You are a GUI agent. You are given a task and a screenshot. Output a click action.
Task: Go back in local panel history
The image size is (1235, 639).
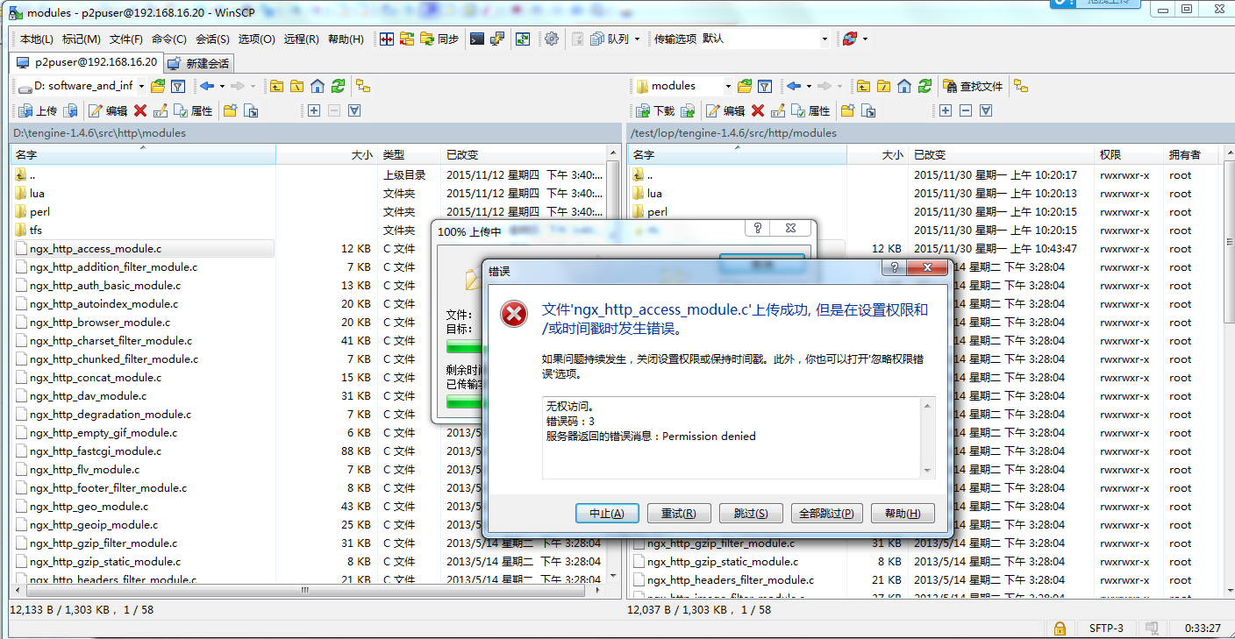click(x=207, y=86)
